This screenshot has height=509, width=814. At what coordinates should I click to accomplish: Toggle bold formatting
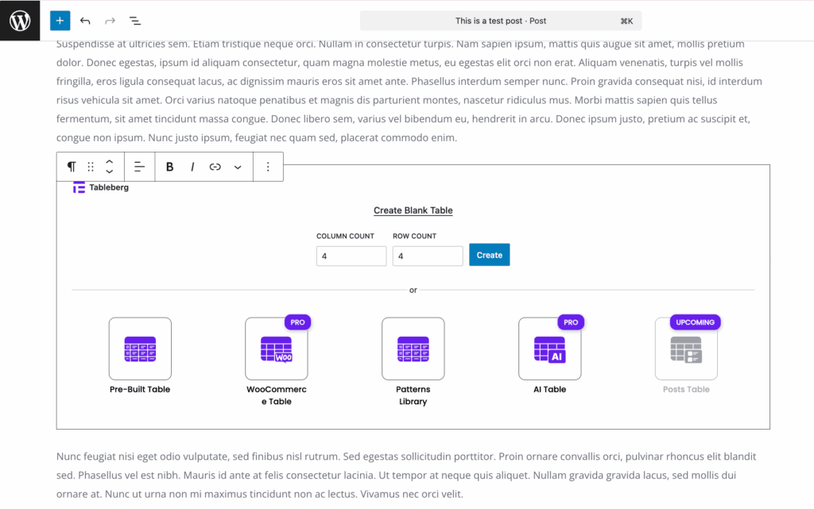coord(169,167)
